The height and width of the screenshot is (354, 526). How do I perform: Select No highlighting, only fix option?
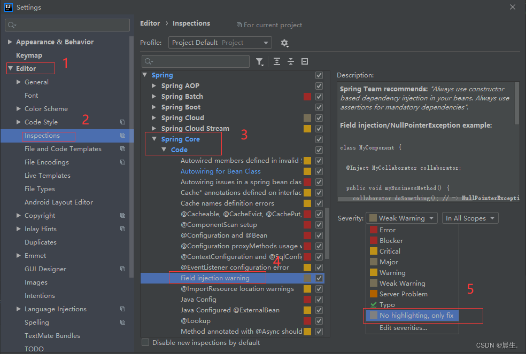tap(412, 316)
